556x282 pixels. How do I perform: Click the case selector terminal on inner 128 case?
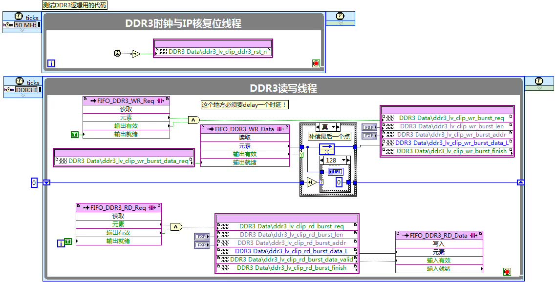click(321, 182)
